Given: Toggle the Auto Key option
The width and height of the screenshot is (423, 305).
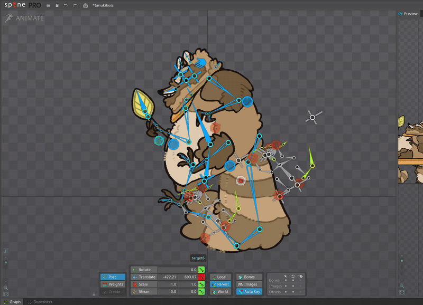Looking at the screenshot, I should pos(249,291).
